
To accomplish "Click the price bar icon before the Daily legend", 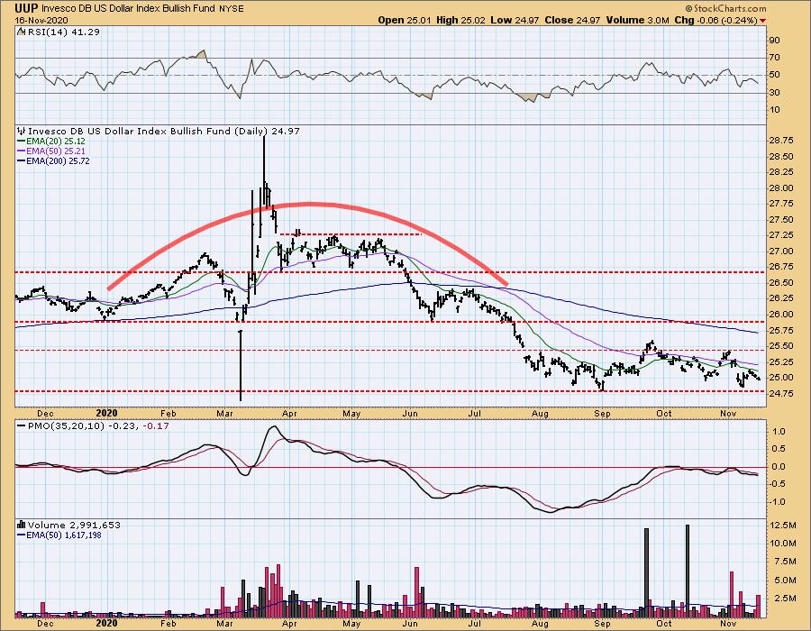I will pos(22,131).
